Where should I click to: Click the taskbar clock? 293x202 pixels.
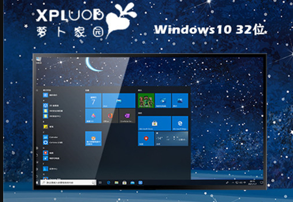pos(253,183)
